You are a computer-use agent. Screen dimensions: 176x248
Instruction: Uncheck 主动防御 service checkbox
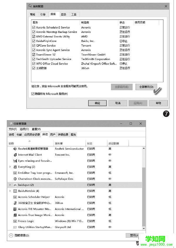click(x=34, y=68)
